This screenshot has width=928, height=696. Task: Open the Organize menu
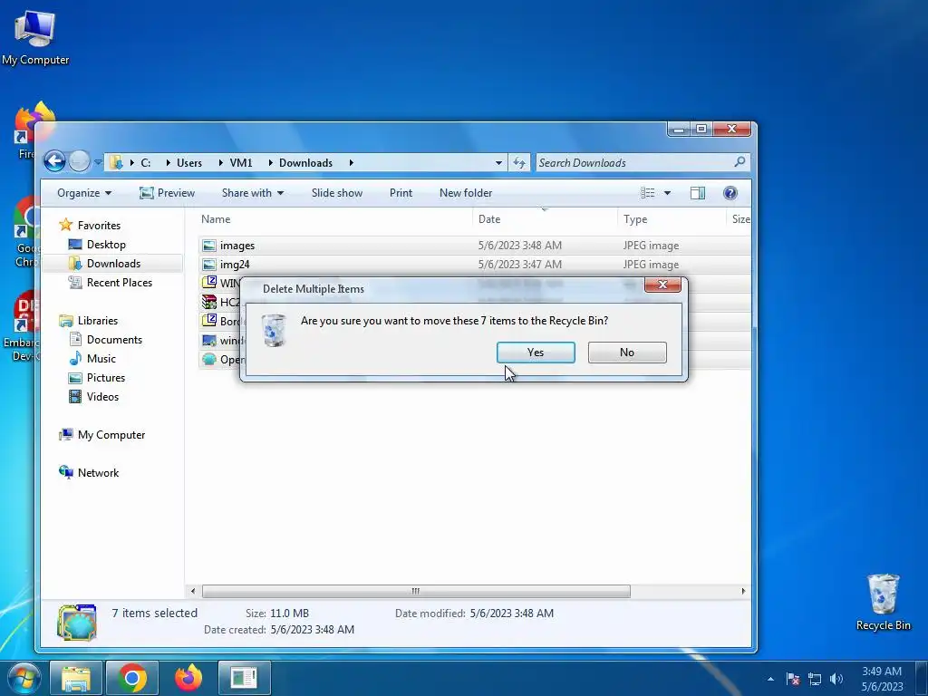tap(84, 193)
